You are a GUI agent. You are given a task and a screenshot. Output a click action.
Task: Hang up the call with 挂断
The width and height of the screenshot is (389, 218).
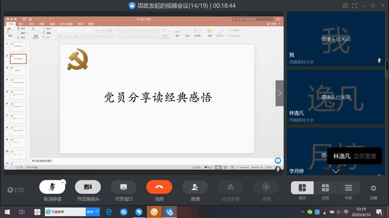pos(159,187)
